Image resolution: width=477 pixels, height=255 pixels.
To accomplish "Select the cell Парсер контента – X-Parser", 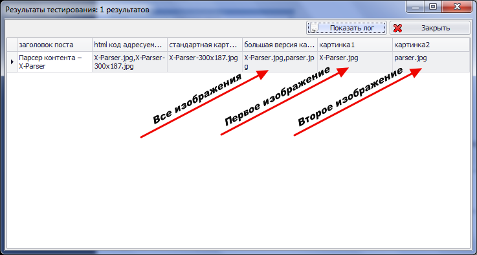I will 54,61.
